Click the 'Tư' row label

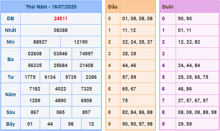pyautogui.click(x=11, y=77)
